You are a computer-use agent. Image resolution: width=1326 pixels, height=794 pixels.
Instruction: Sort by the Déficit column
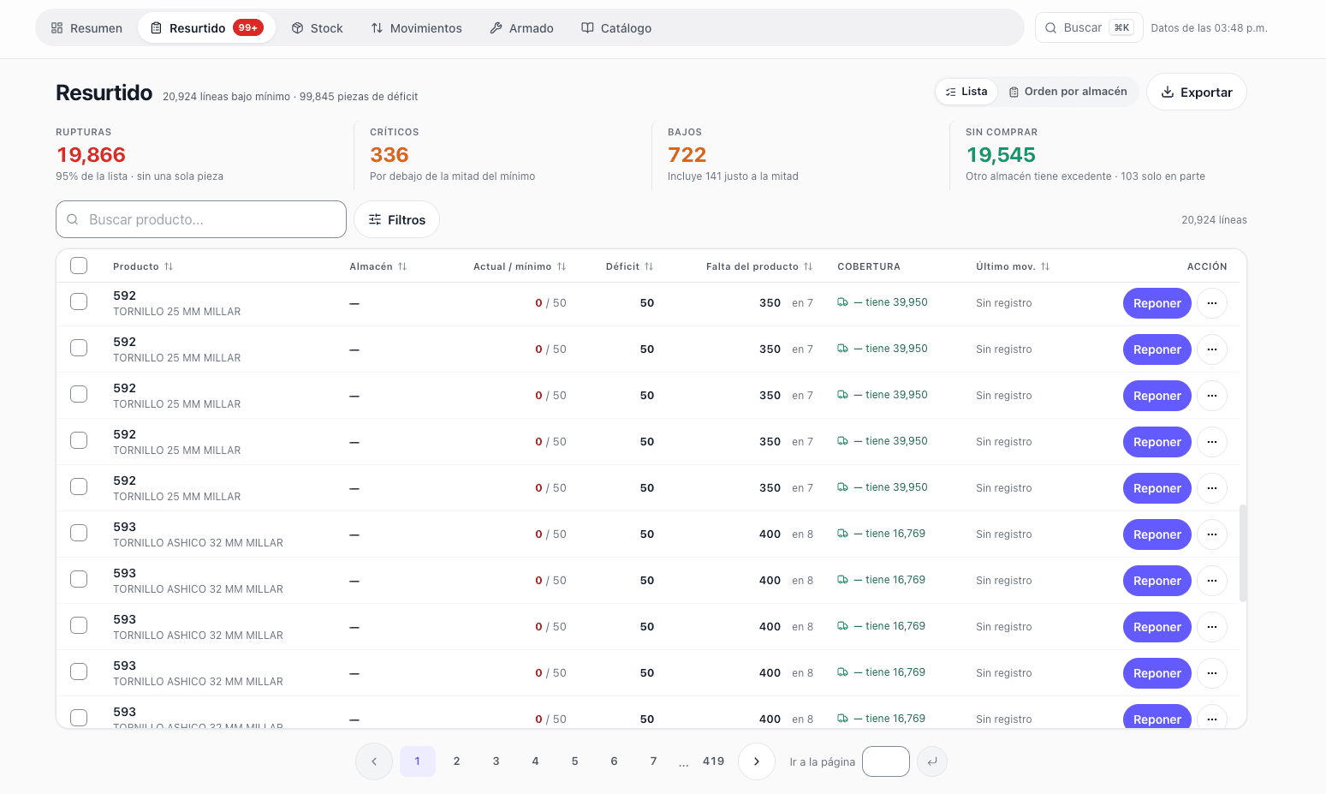(629, 266)
